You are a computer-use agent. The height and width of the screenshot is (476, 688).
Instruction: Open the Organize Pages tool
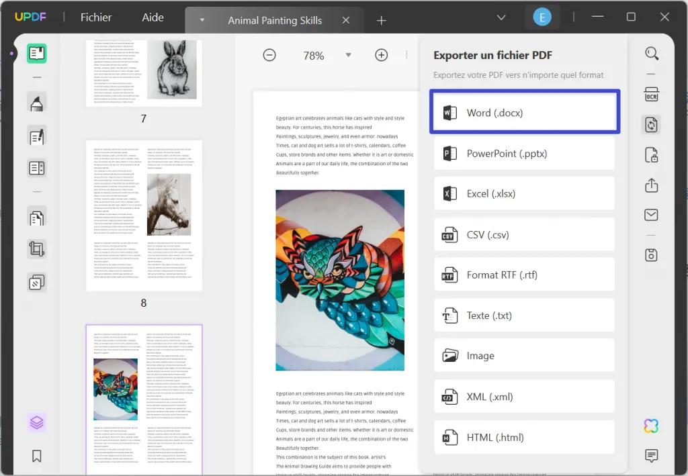(x=36, y=216)
